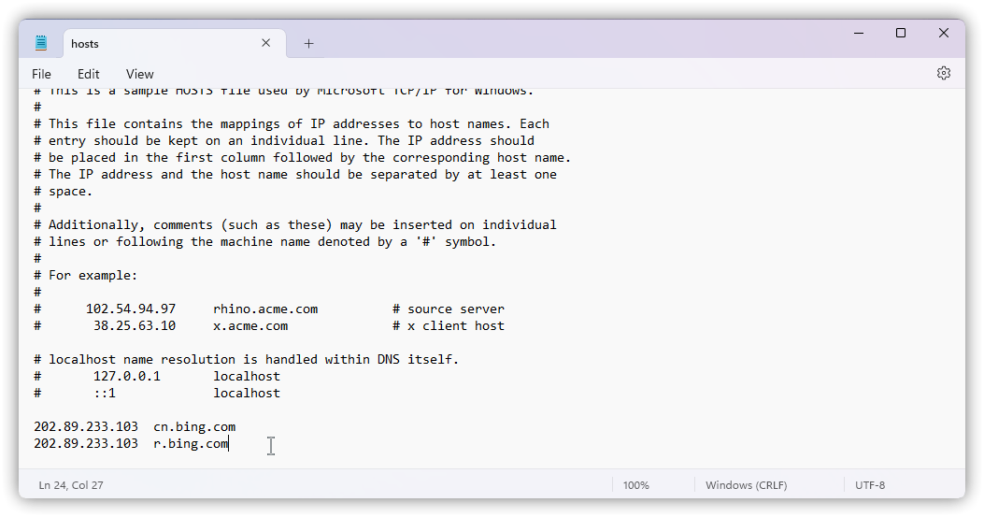Image resolution: width=984 pixels, height=517 pixels.
Task: Close the Notepad window
Action: [x=943, y=33]
